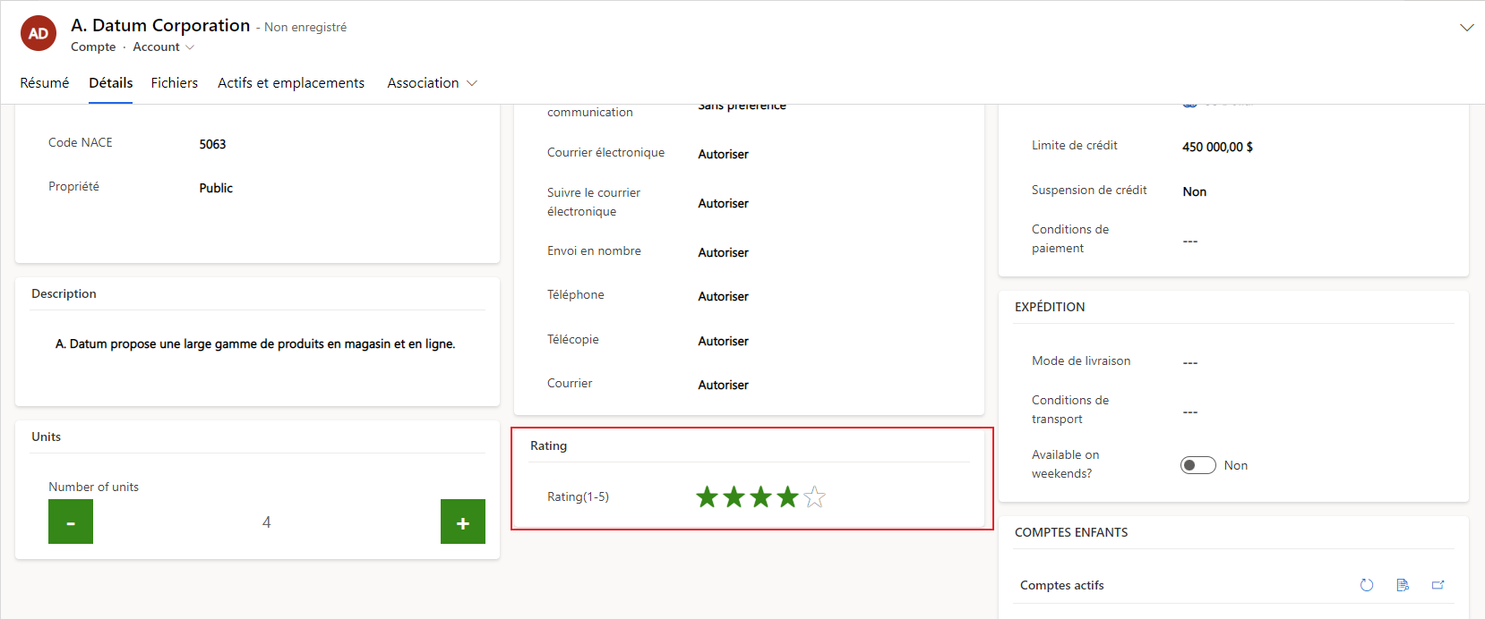
Task: Edit the Description text field
Action: click(x=256, y=344)
